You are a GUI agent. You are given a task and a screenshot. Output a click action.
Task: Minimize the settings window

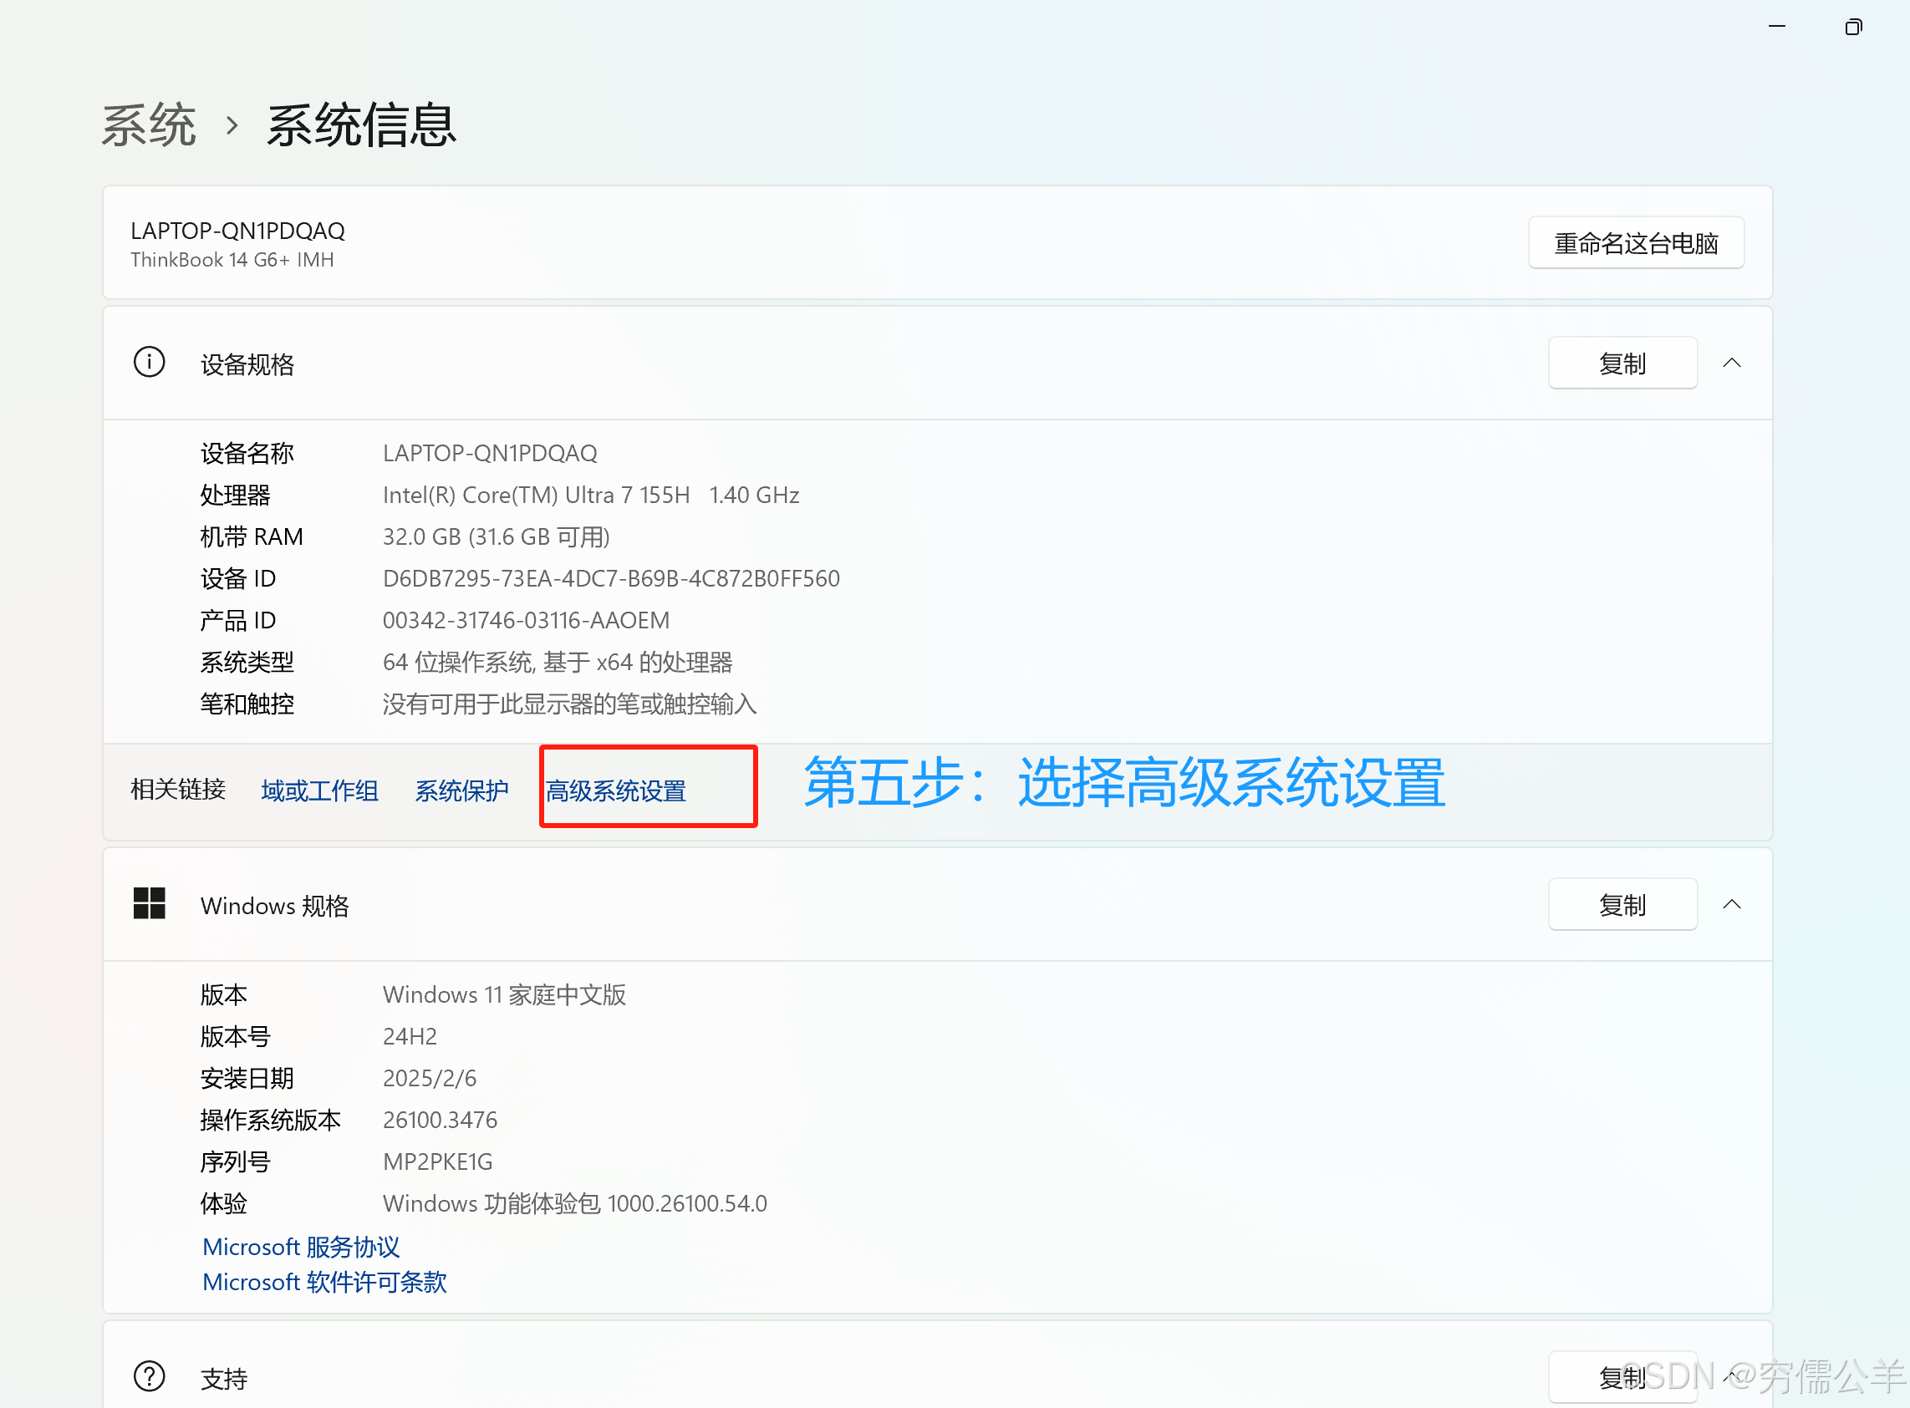click(x=1777, y=27)
